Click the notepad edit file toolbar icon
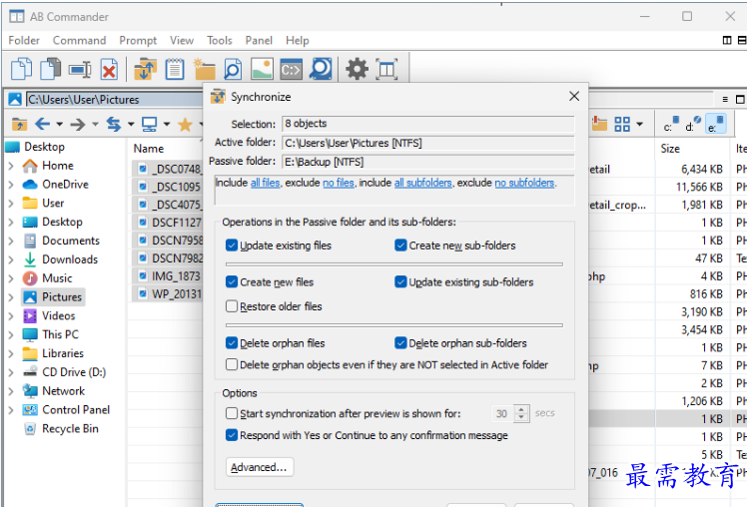747x507 pixels. (x=175, y=69)
